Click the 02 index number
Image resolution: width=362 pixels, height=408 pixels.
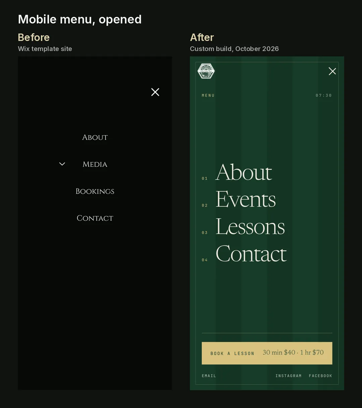[204, 205]
